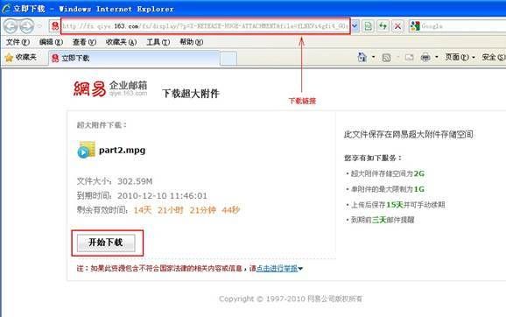Click the 到期前三天邮件提醒 line
The width and height of the screenshot is (506, 317).
381,220
